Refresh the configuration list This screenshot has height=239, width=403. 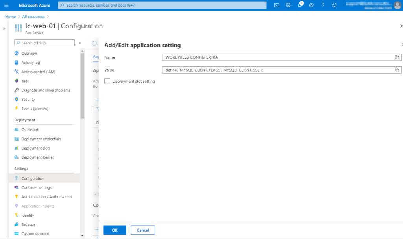[x=94, y=43]
